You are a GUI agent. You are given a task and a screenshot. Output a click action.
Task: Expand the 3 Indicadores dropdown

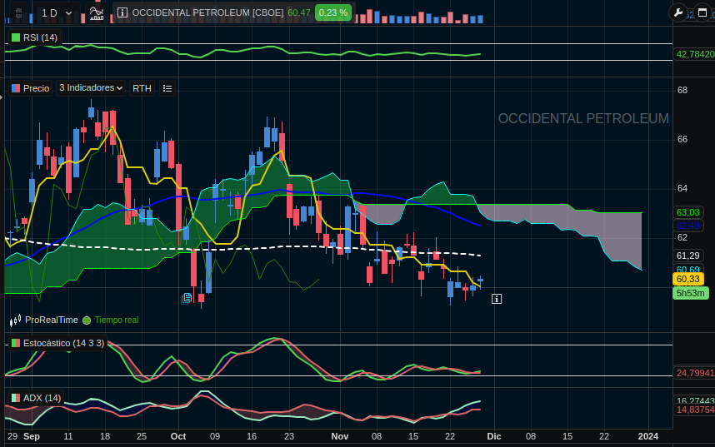[x=91, y=88]
